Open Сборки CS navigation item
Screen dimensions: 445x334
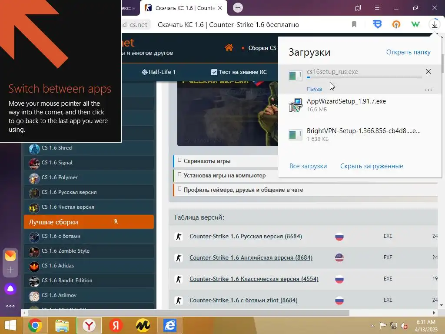[262, 48]
